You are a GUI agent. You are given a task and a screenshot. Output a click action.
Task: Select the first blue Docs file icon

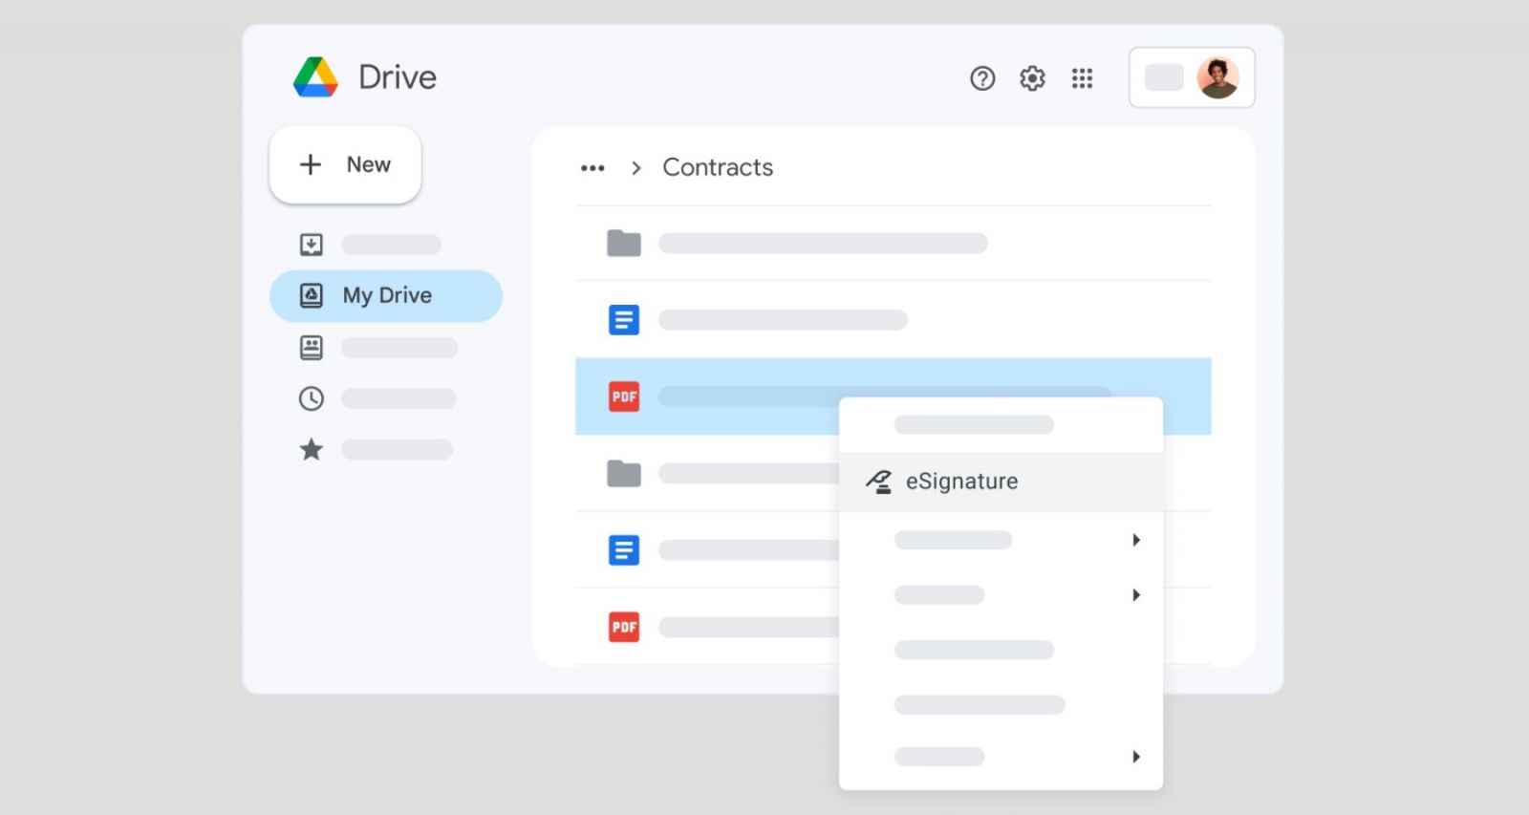tap(624, 319)
